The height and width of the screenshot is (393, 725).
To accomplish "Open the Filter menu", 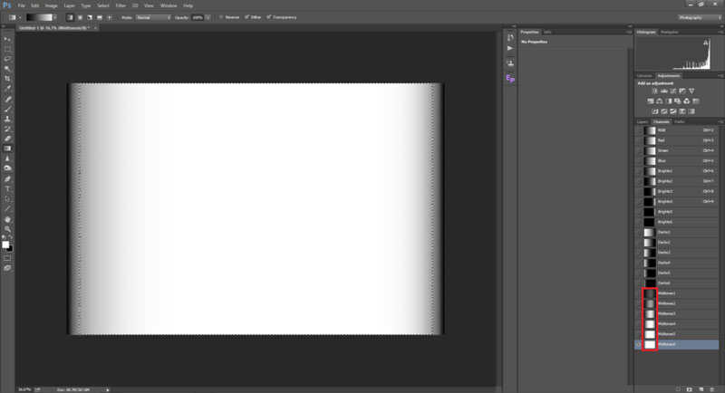I will [x=121, y=5].
